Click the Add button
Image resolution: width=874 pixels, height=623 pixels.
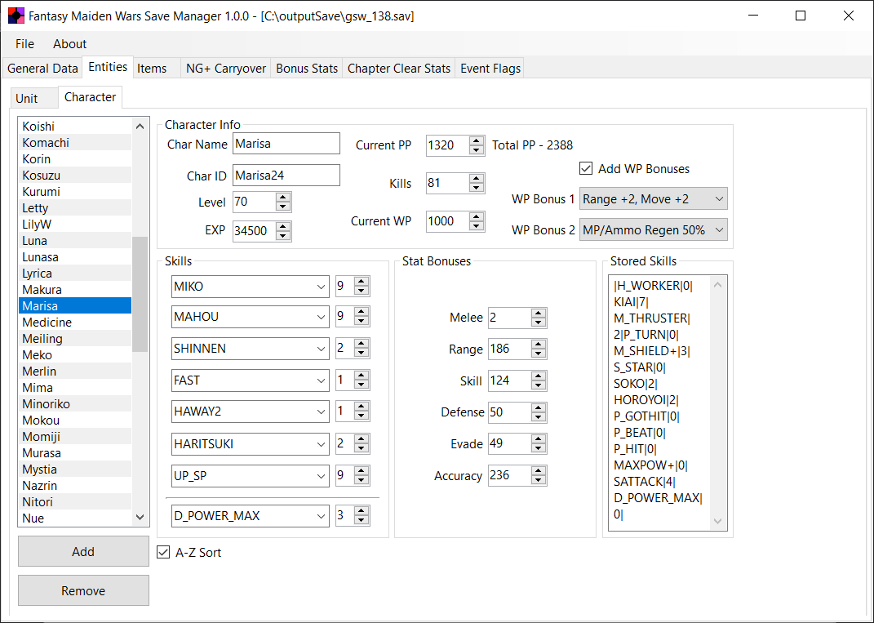tap(83, 552)
